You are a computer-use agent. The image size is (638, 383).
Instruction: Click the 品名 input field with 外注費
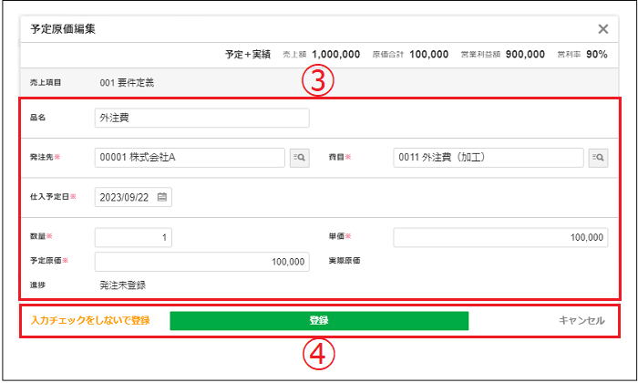(x=201, y=118)
